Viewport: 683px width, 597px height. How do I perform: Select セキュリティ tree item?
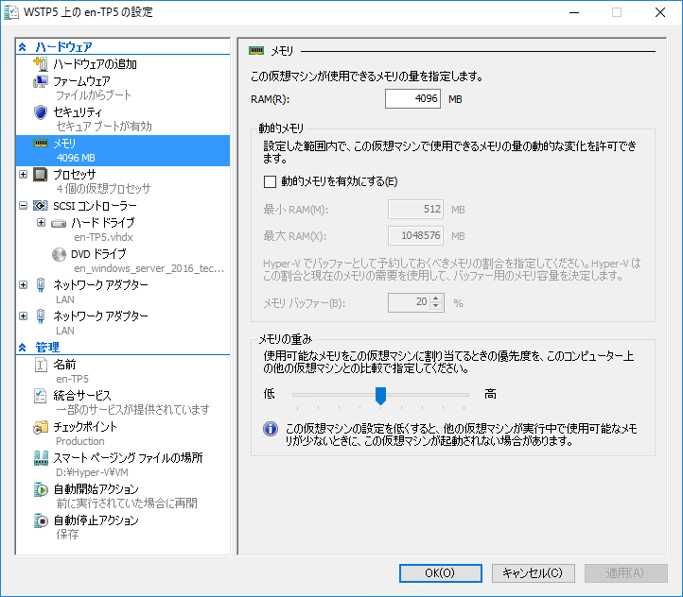click(x=123, y=119)
